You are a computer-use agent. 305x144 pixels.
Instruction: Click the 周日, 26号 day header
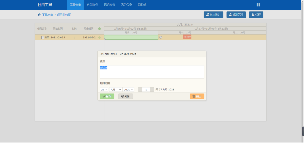pos(132,33)
